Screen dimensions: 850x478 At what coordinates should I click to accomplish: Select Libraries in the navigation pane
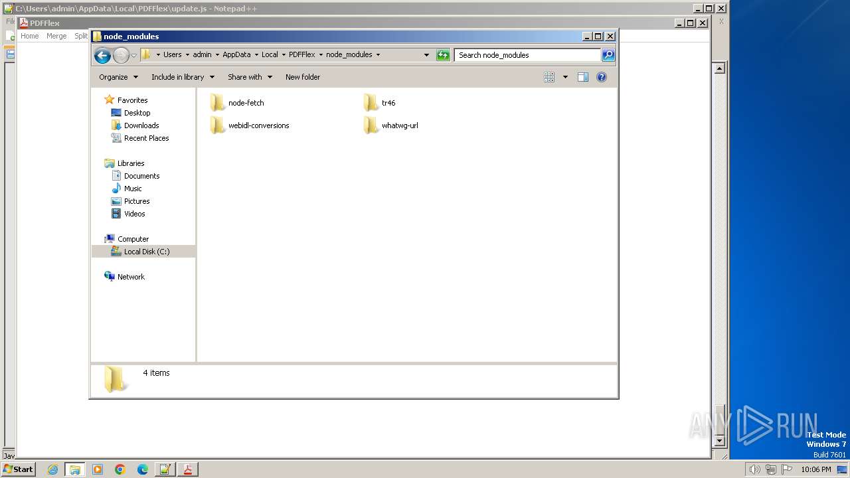pyautogui.click(x=124, y=163)
